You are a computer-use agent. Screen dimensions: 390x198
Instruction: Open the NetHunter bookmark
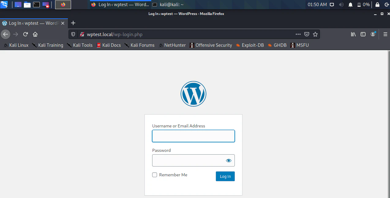(x=172, y=45)
